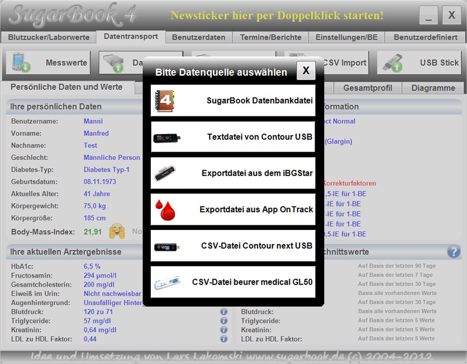Select CSV-Datei Contour next USB
Screen dimensions: 467x364
coord(233,246)
